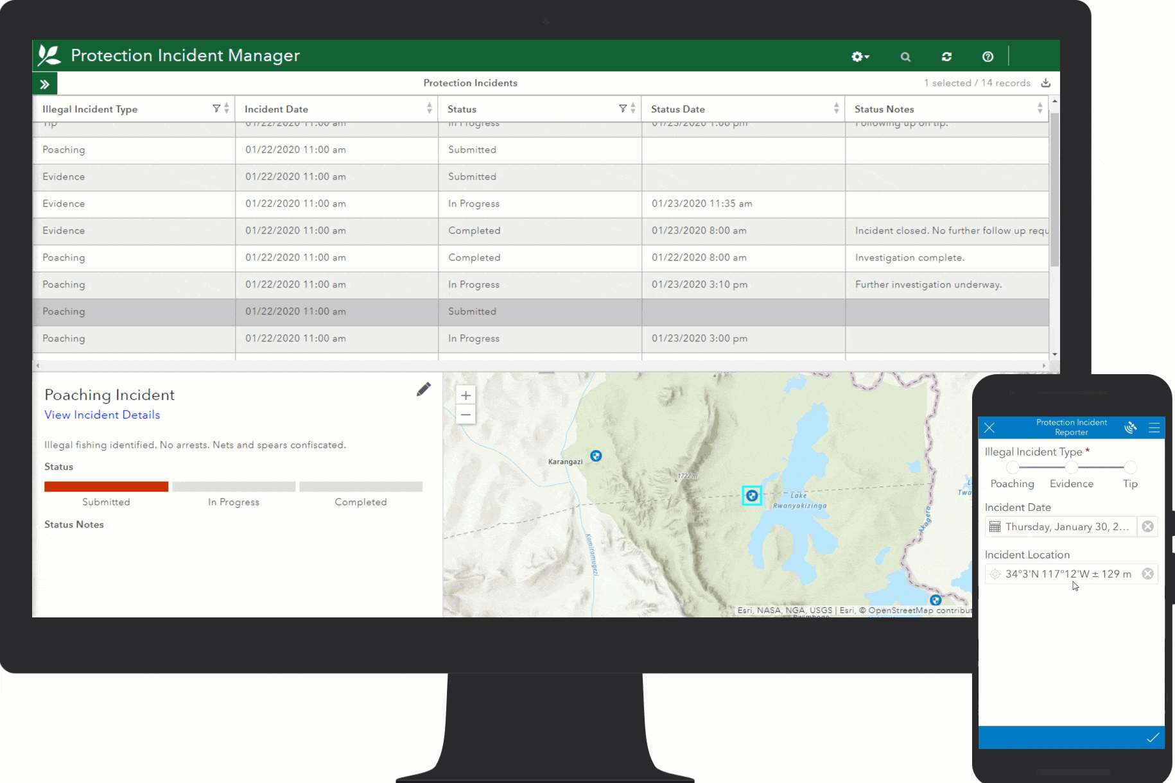Screen dimensions: 1175x783
Task: Open the Status column filter
Action: tap(622, 108)
